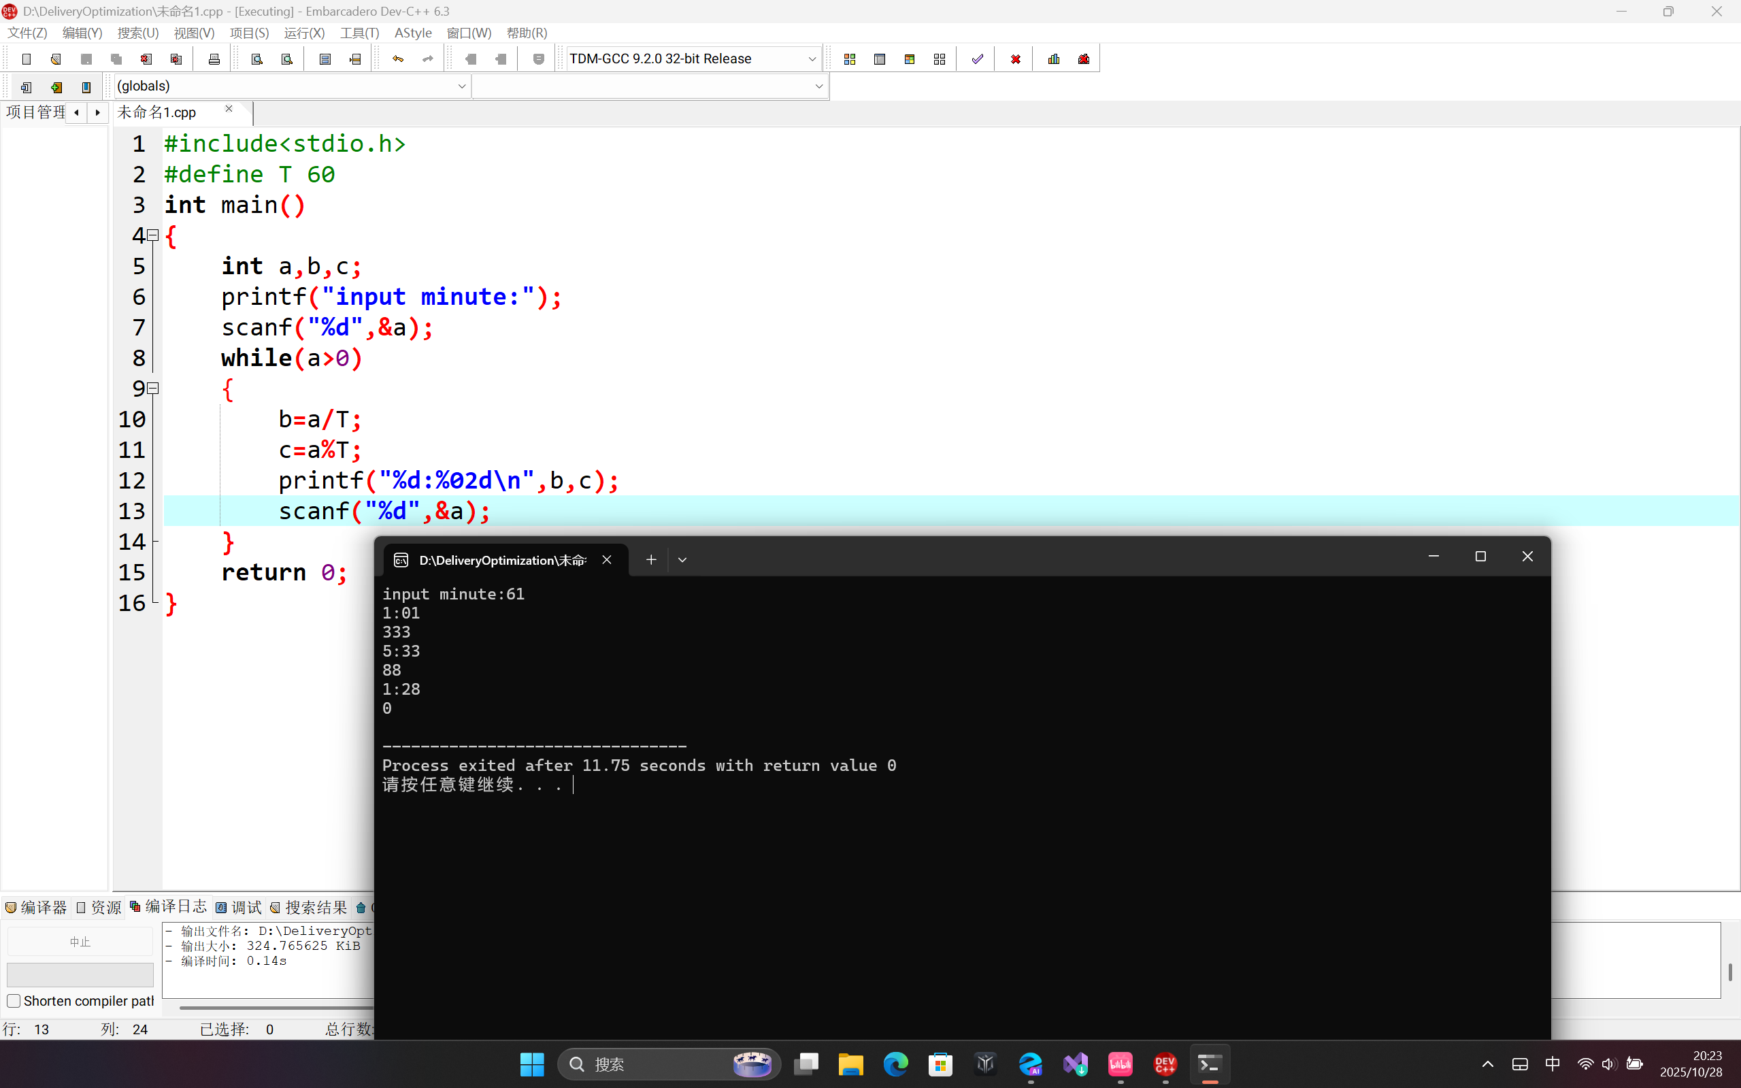This screenshot has width=1741, height=1088.
Task: Switch to the 调试 tab
Action: pyautogui.click(x=239, y=908)
